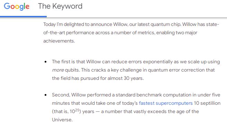Click the superscript 25 exponent

coord(77,110)
